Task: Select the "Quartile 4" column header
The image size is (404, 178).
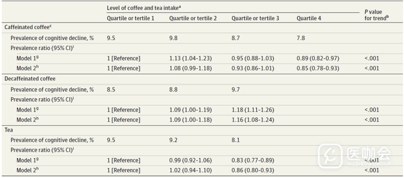Action: point(309,18)
